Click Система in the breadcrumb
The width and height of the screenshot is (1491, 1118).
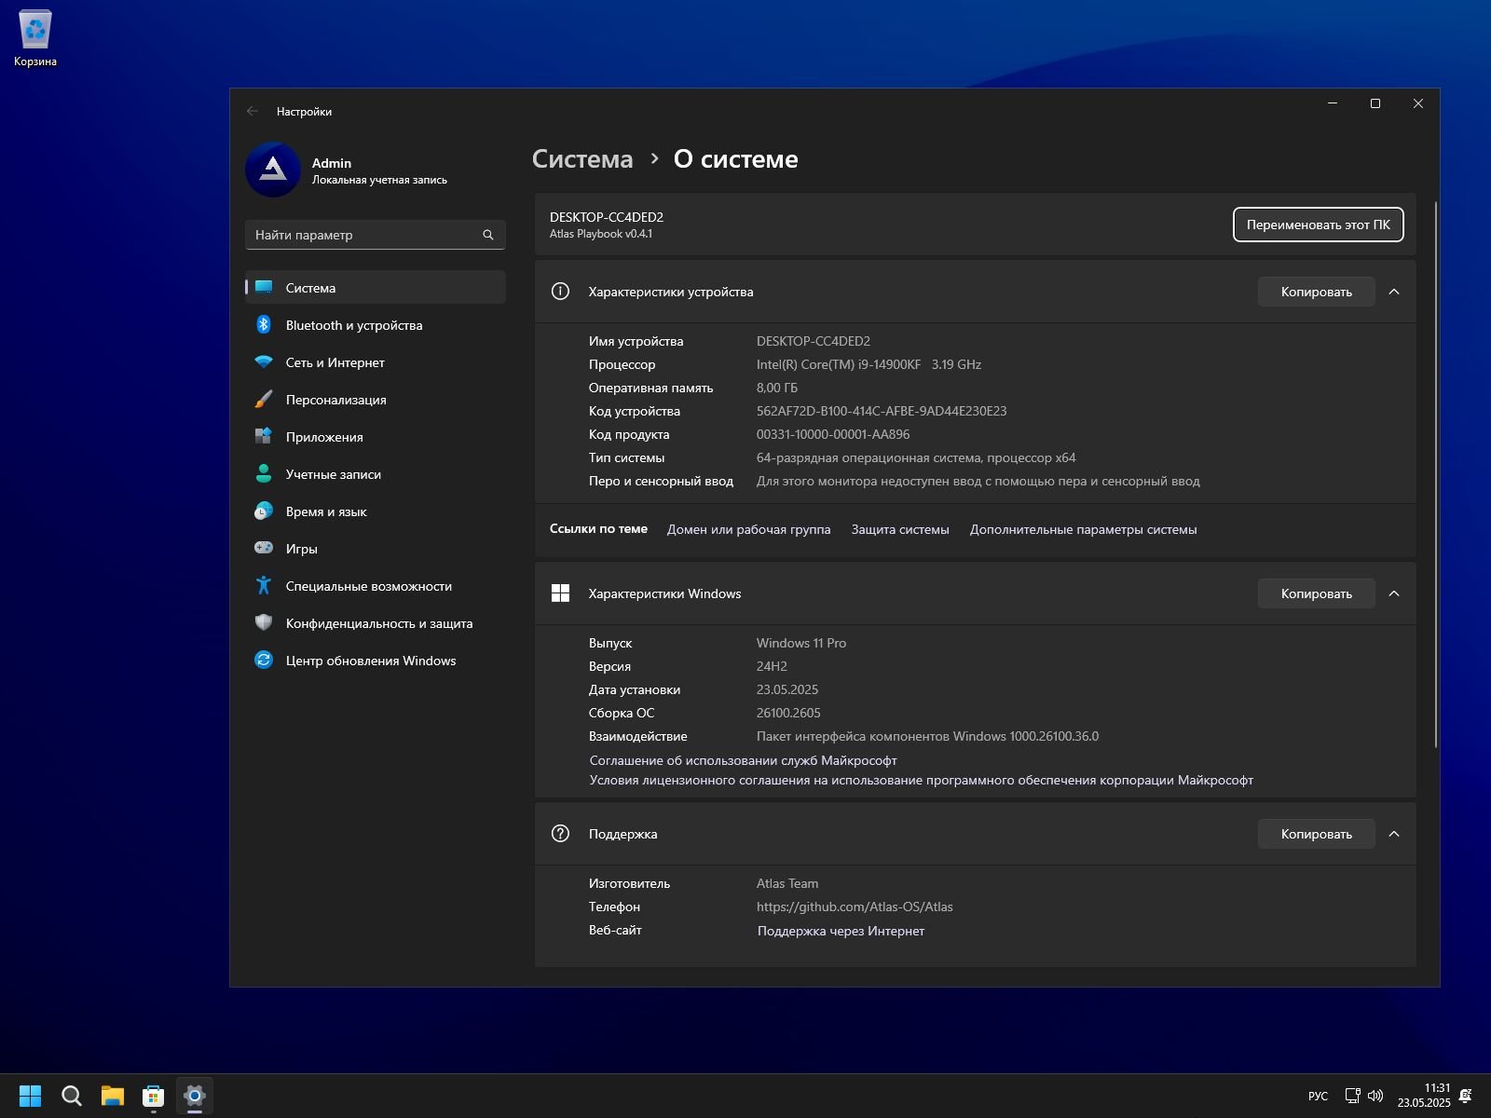(x=582, y=159)
